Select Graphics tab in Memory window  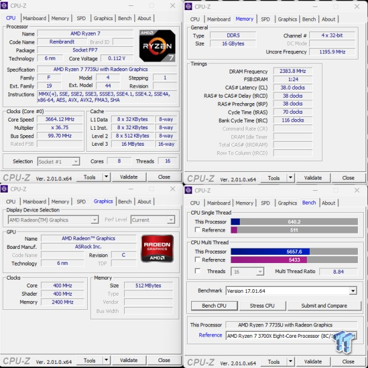(x=287, y=19)
